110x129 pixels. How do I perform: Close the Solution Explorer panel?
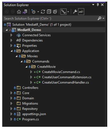tap(102, 5)
